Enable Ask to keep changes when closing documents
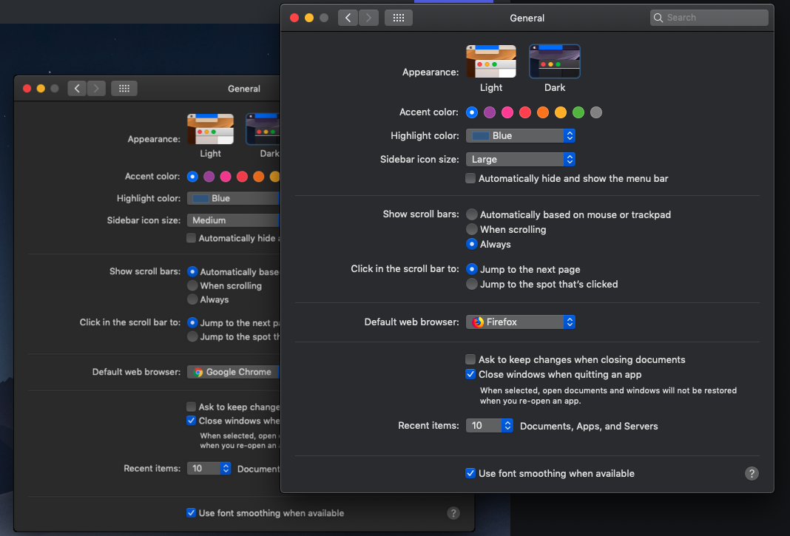 [x=470, y=359]
